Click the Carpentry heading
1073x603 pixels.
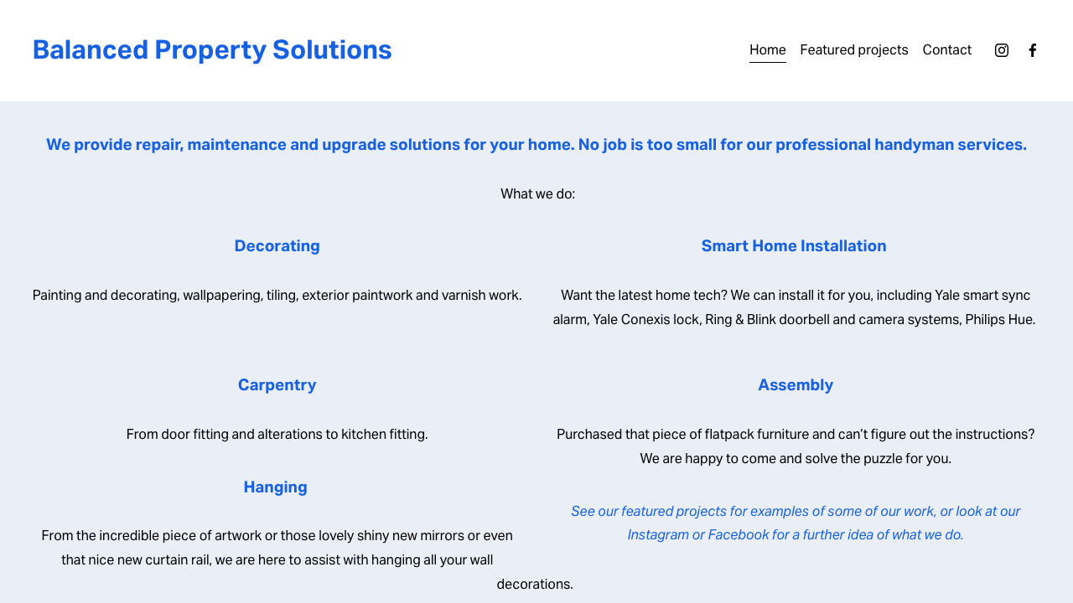(277, 384)
